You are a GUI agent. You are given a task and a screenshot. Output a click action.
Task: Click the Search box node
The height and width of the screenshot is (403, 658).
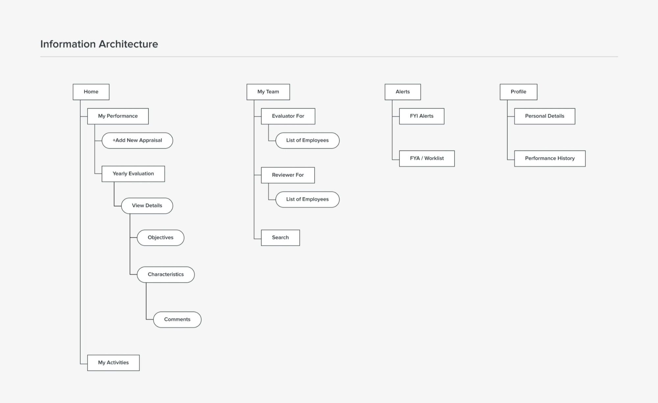click(x=280, y=238)
